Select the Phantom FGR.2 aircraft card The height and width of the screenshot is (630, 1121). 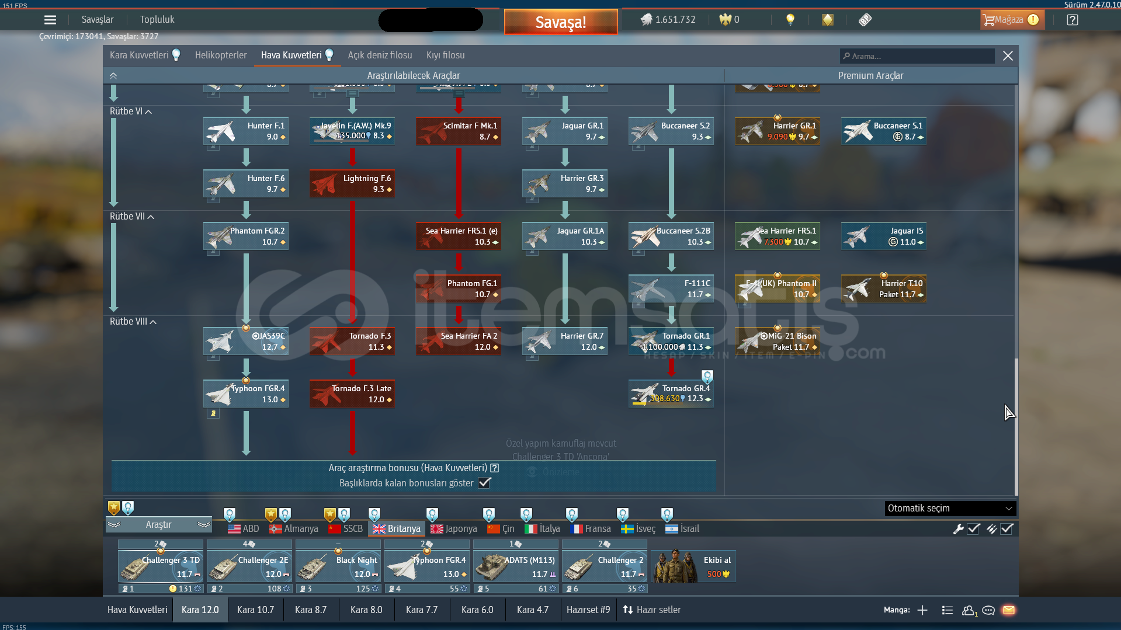[246, 236]
